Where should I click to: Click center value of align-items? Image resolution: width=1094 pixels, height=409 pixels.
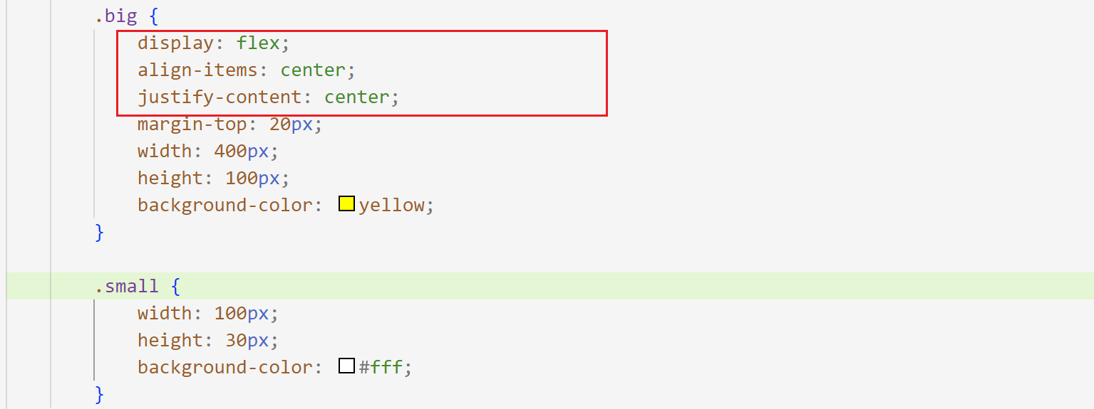pyautogui.click(x=313, y=70)
